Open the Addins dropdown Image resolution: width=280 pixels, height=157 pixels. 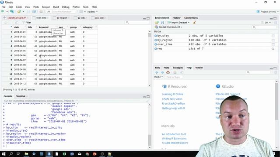click(x=92, y=12)
